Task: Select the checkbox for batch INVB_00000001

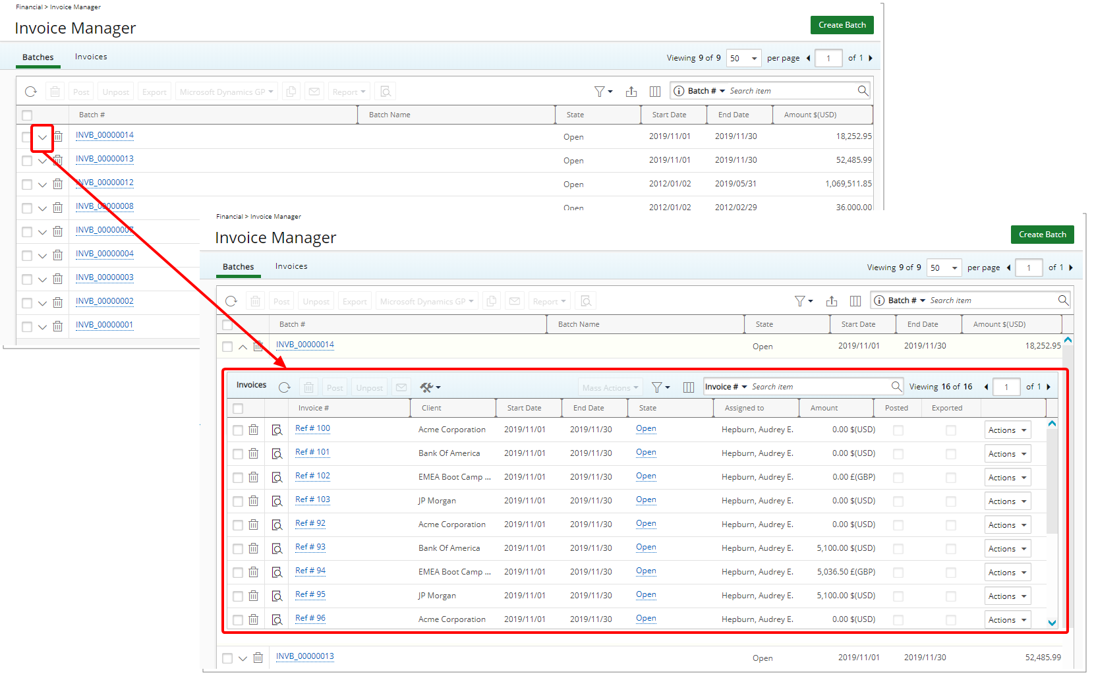Action: [x=27, y=327]
